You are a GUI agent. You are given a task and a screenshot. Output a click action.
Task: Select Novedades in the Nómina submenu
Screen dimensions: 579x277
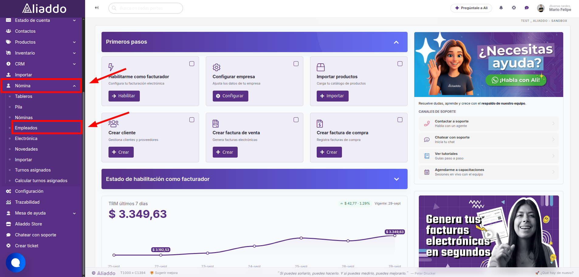26,149
